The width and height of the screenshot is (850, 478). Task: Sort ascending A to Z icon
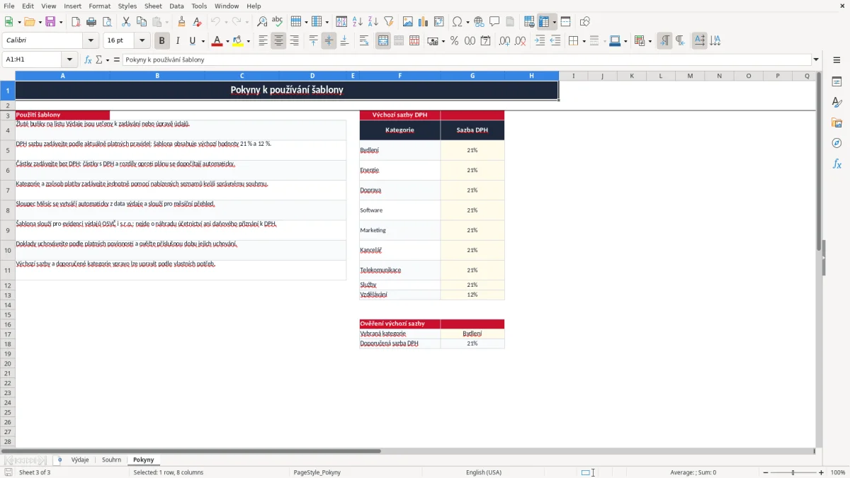358,22
